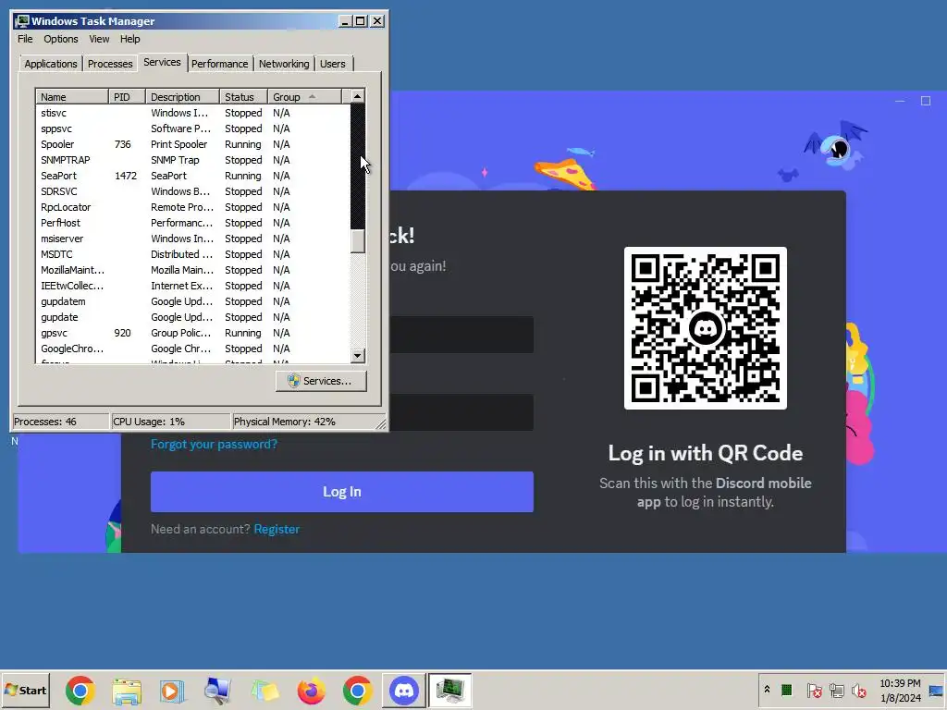Launch Firefox from the taskbar

pyautogui.click(x=311, y=690)
